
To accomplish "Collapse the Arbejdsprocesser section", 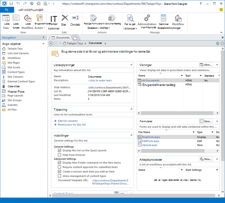I will pos(217,159).
